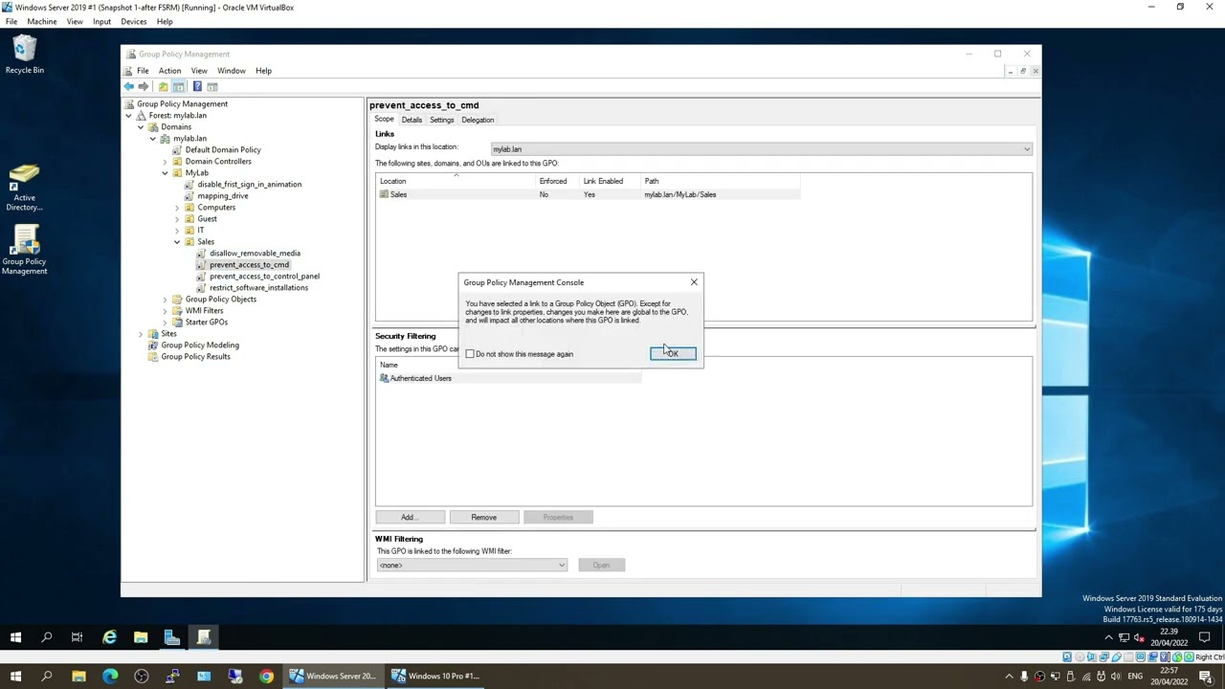Open the WMI filter dropdown showing <none>
The height and width of the screenshot is (689, 1225).
[472, 565]
